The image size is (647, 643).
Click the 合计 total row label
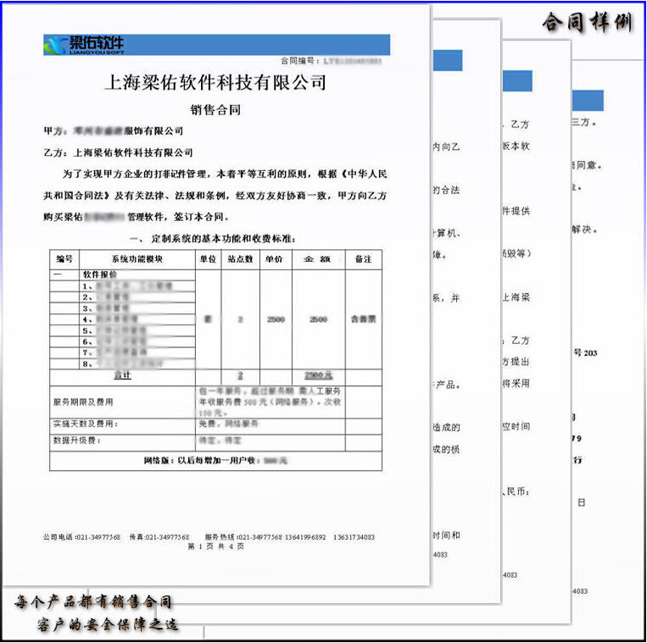pyautogui.click(x=123, y=375)
